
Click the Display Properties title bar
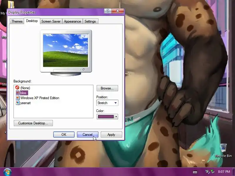click(56, 12)
